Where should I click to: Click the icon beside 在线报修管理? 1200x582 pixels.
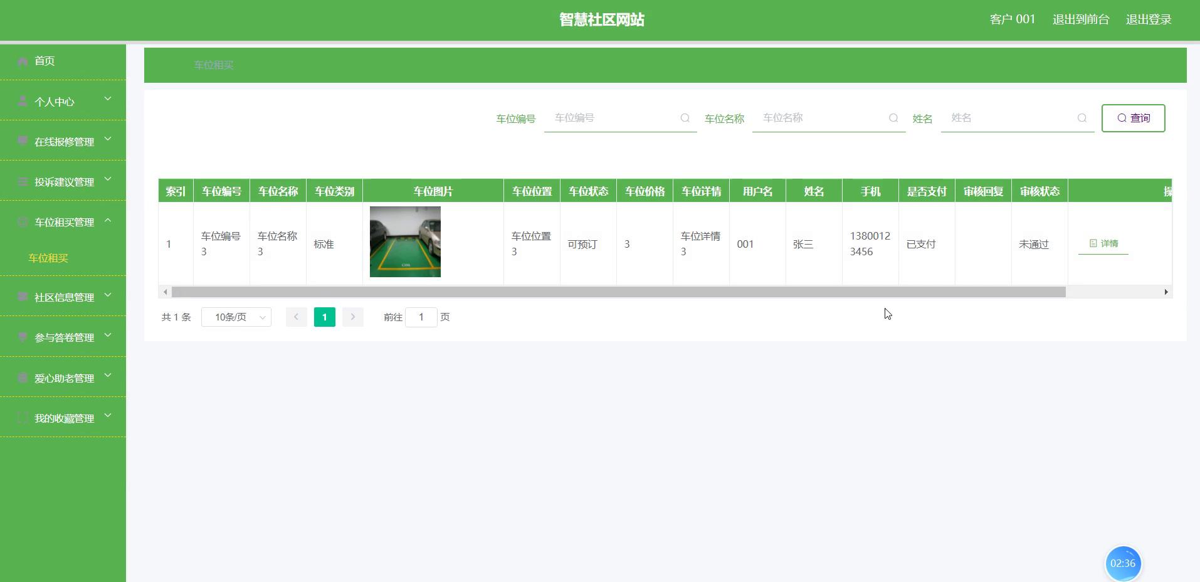click(x=23, y=141)
